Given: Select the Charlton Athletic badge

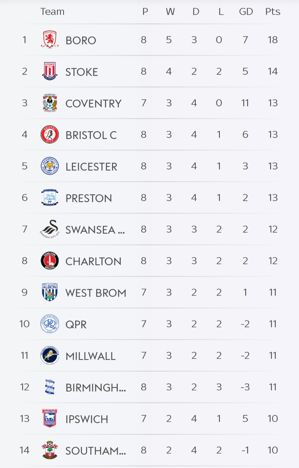Looking at the screenshot, I should point(50,261).
